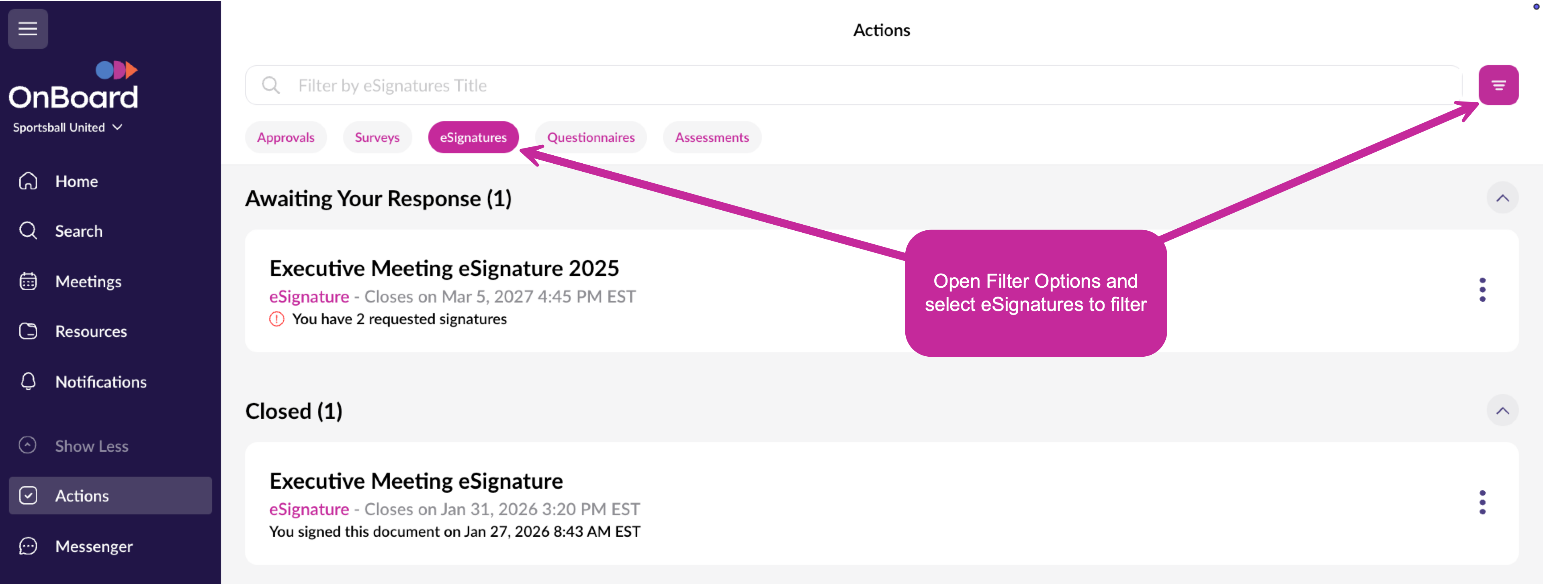Open options menu for closed Executive Meeting eSignature

tap(1482, 502)
